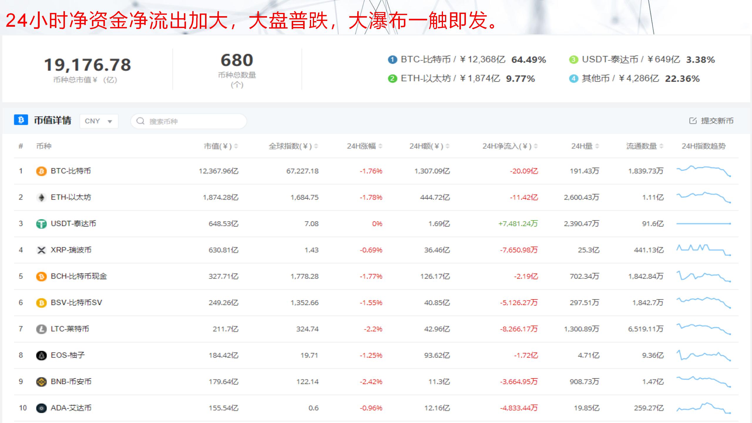Click the BSV market cap 249.26亿
This screenshot has width=752, height=423.
(x=224, y=303)
